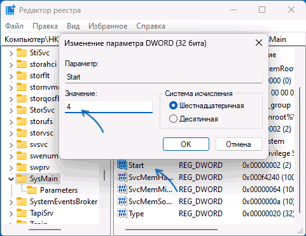Click data cell 0x0000000a (10)
This screenshot has width=306, height=236.
pos(268,202)
